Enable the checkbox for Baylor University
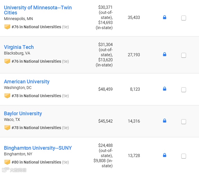The width and height of the screenshot is (199, 174). (x=184, y=122)
